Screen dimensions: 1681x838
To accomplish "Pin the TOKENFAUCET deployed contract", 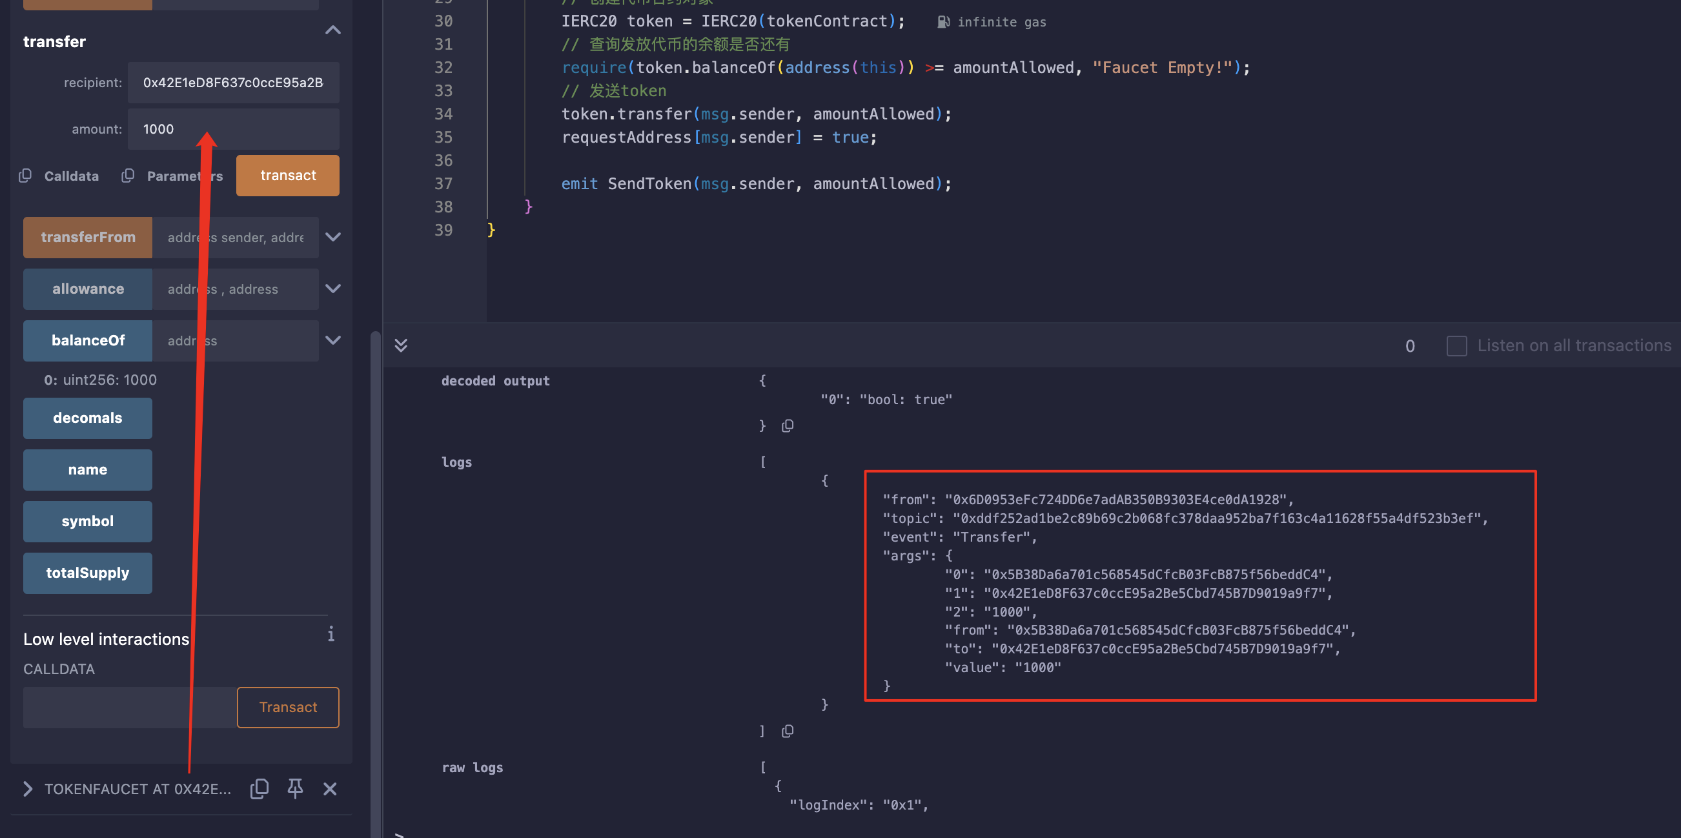I will [295, 788].
